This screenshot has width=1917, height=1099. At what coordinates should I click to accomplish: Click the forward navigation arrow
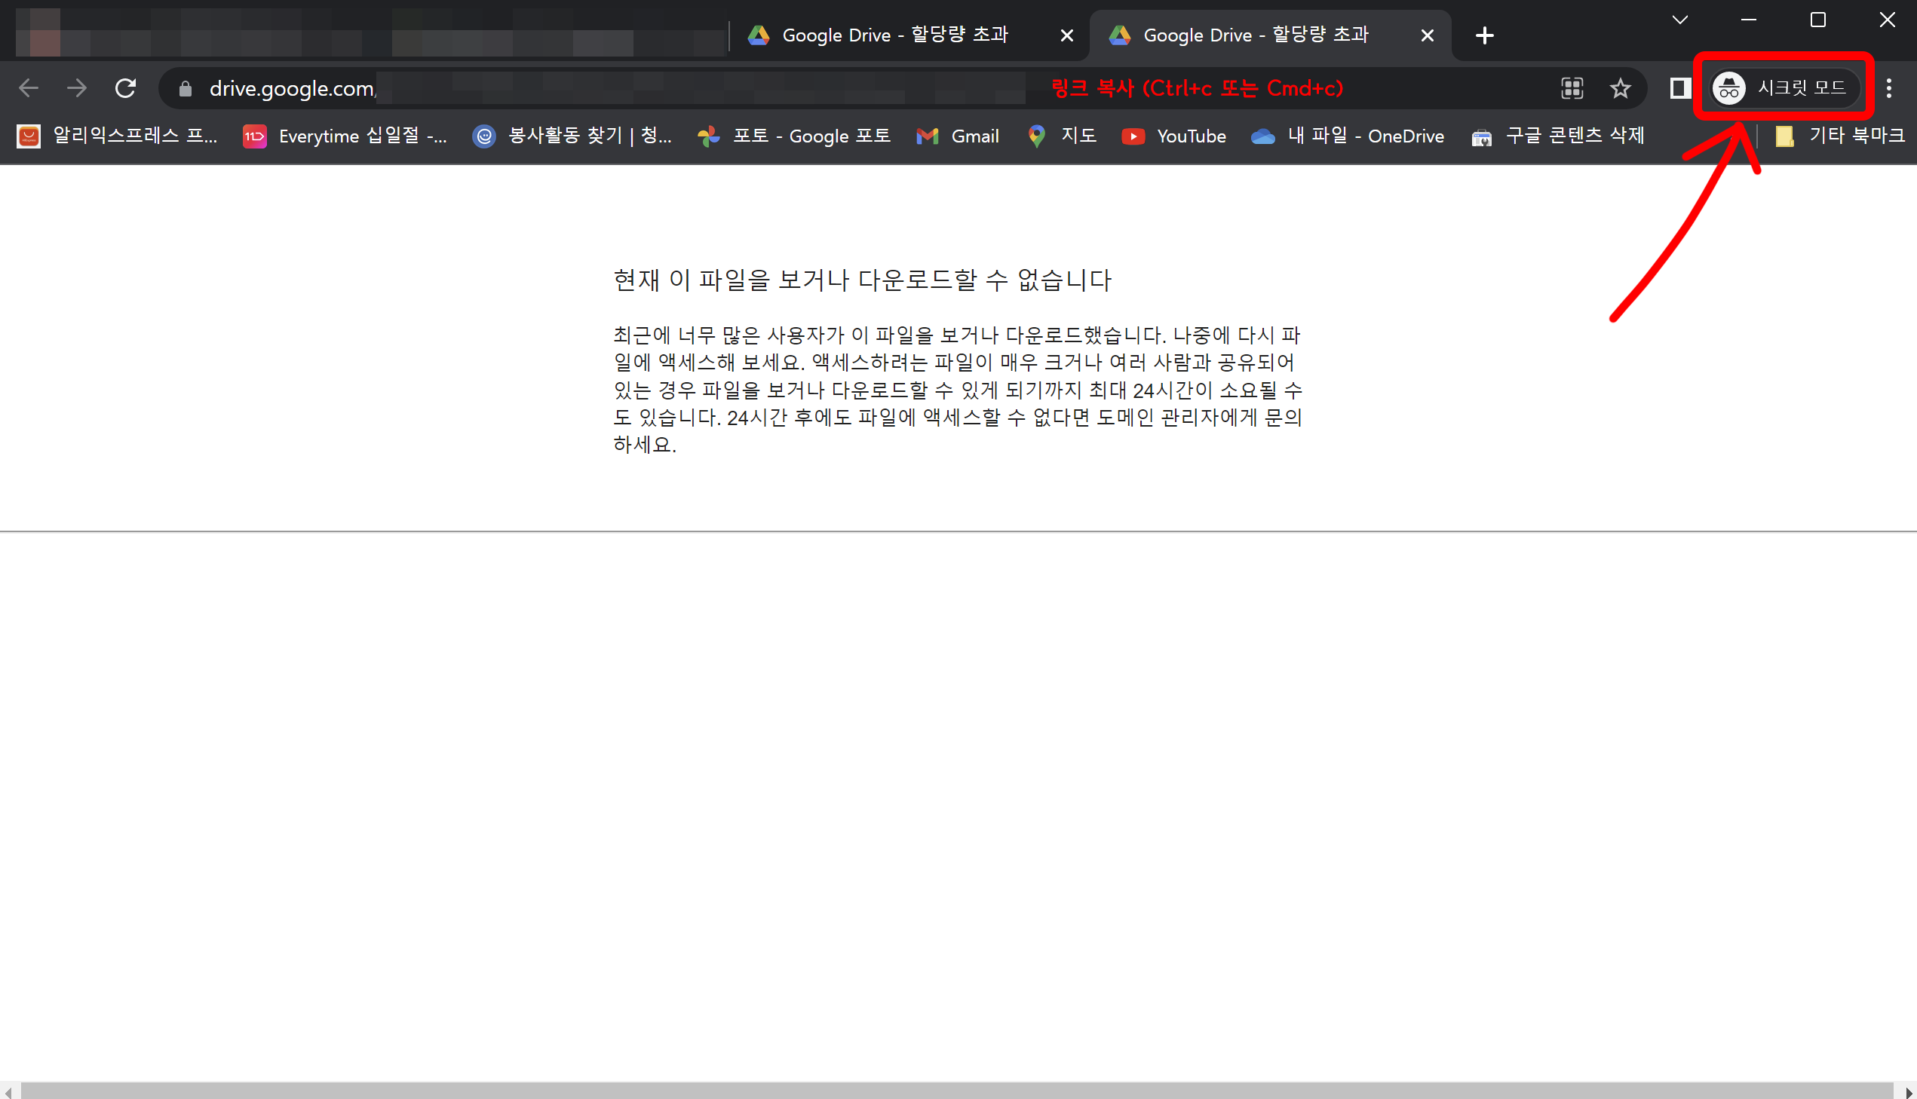point(76,88)
